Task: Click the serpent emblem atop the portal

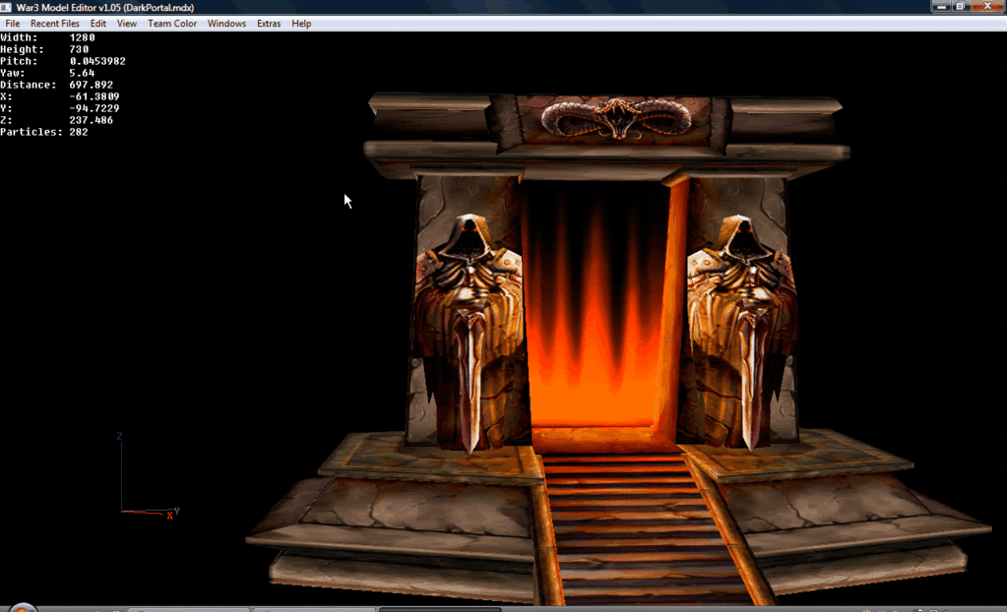Action: click(616, 119)
